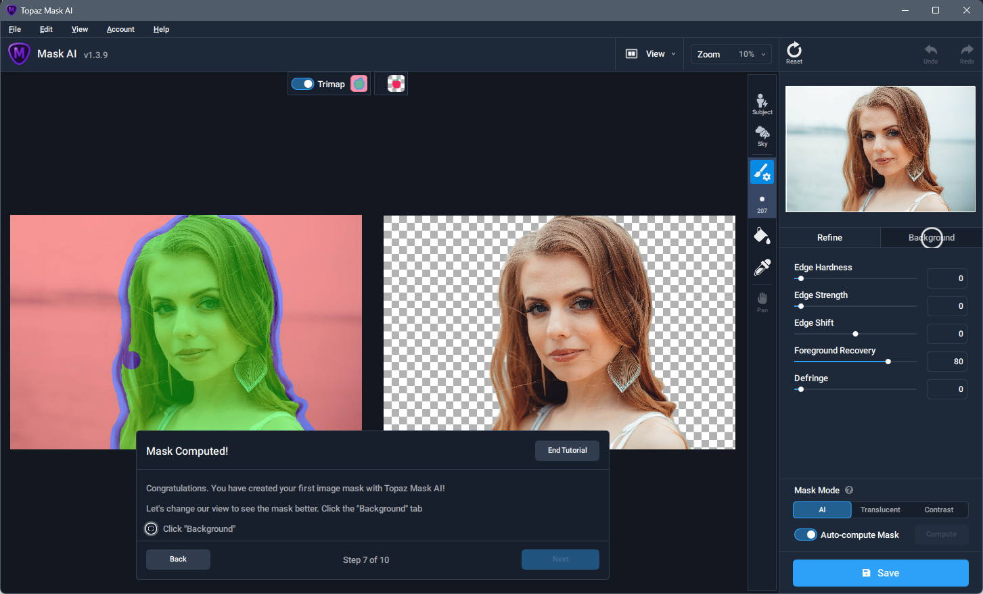This screenshot has width=983, height=594.
Task: Click the Reset icon
Action: pos(794,53)
